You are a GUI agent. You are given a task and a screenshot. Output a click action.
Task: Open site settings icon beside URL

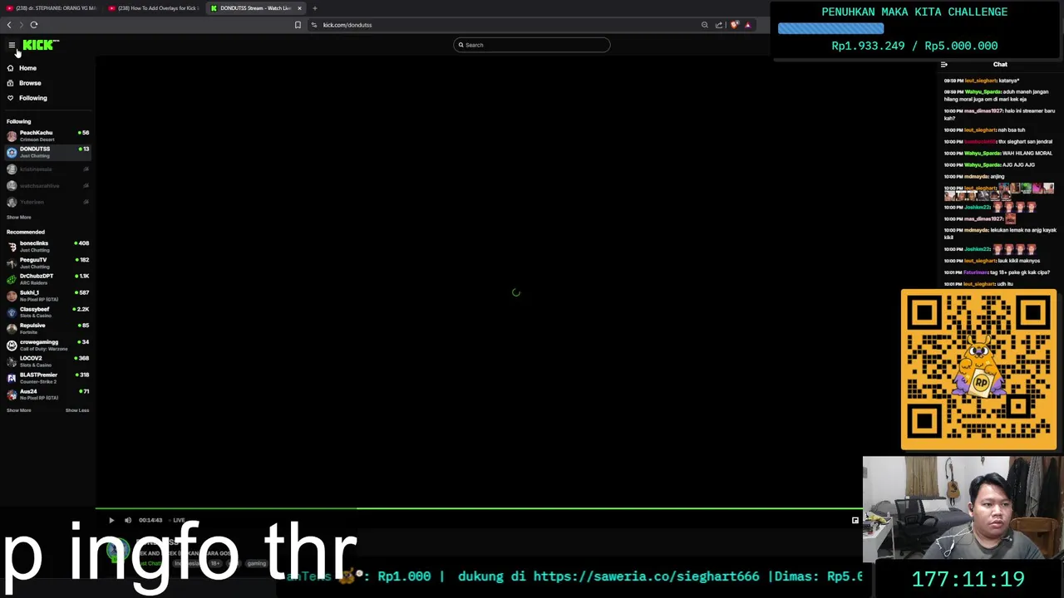(314, 25)
